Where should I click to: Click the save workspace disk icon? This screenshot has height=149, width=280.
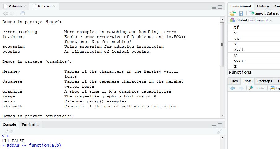click(241, 13)
